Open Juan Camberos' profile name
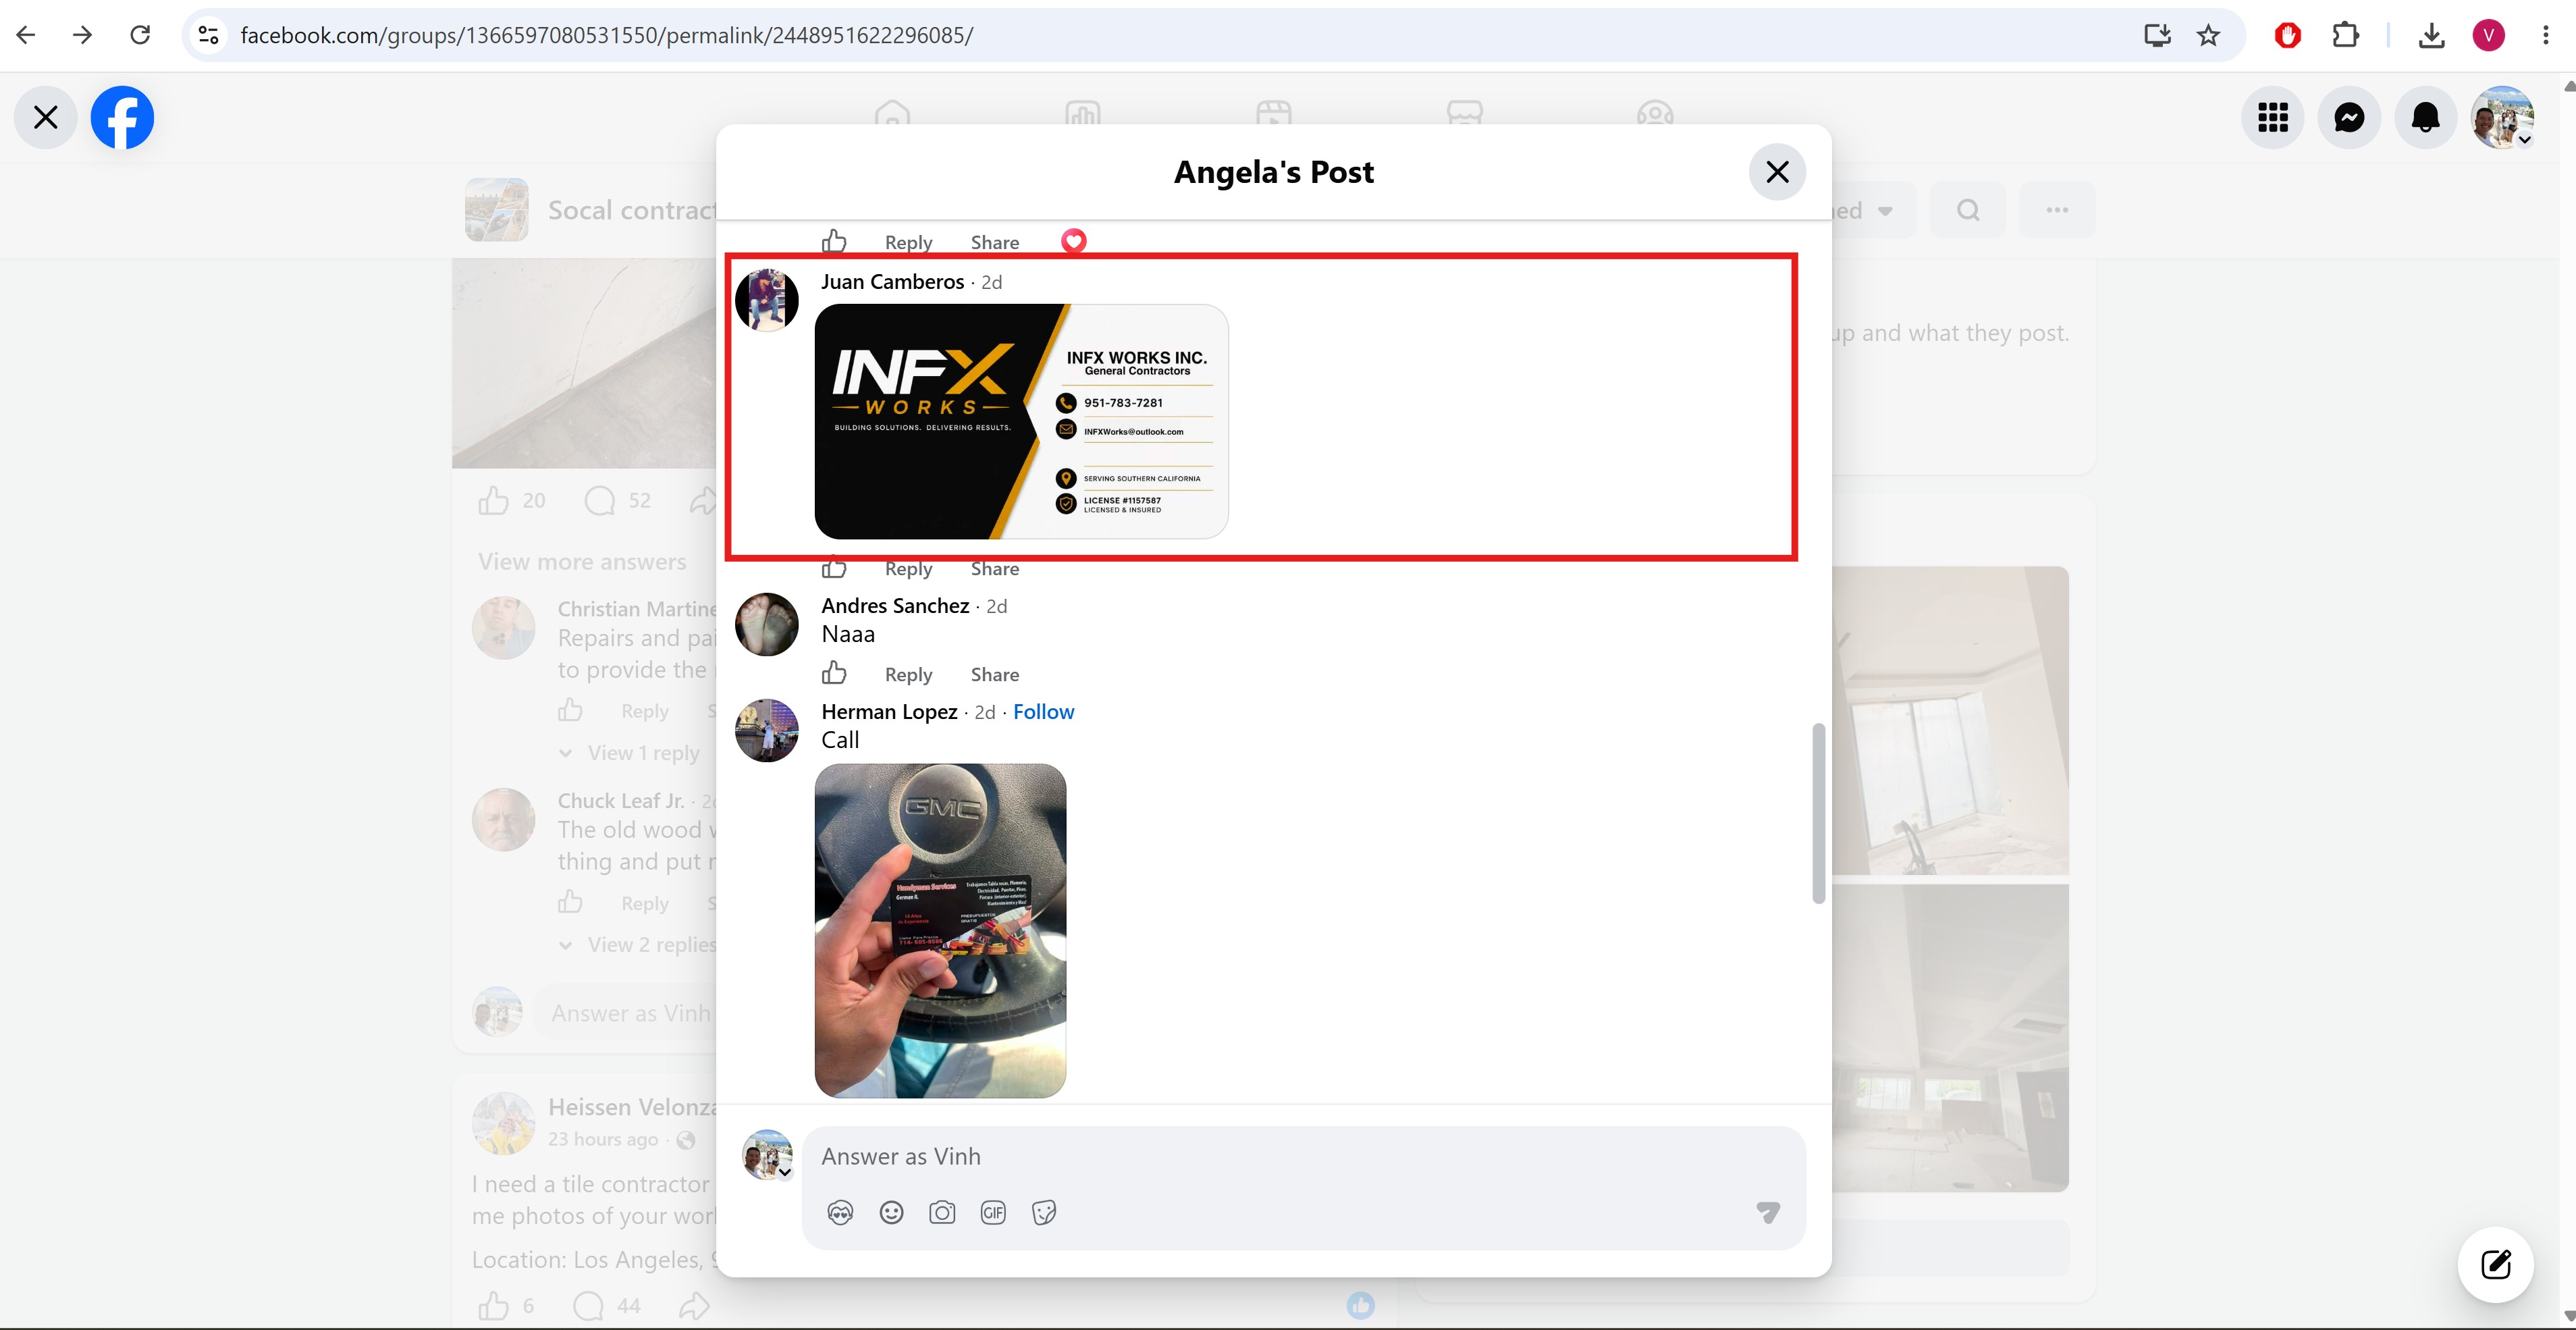Viewport: 2576px width, 1330px height. coord(893,282)
